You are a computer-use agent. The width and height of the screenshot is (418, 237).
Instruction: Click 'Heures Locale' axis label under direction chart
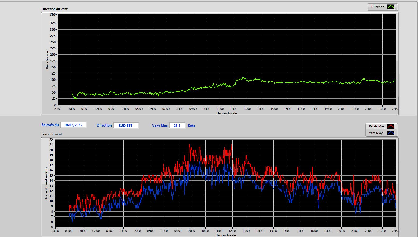(x=227, y=113)
